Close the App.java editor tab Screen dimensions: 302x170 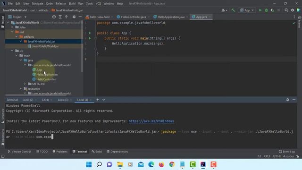(x=210, y=17)
